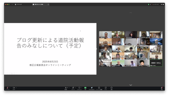Select the shared screen tab

pos(41,4)
